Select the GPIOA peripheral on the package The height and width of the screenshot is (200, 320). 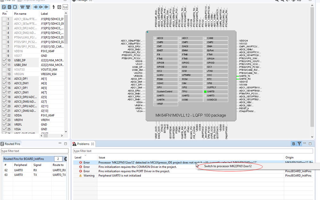[x=216, y=59]
